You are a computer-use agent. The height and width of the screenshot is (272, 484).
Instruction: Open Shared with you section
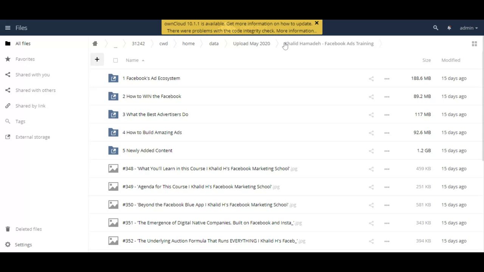[33, 74]
